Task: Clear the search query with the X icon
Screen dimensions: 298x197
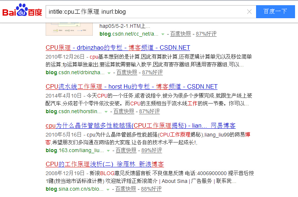Action: click(x=249, y=12)
